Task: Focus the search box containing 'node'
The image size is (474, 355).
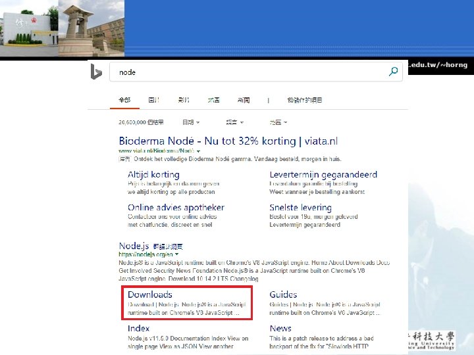Action: [x=255, y=72]
